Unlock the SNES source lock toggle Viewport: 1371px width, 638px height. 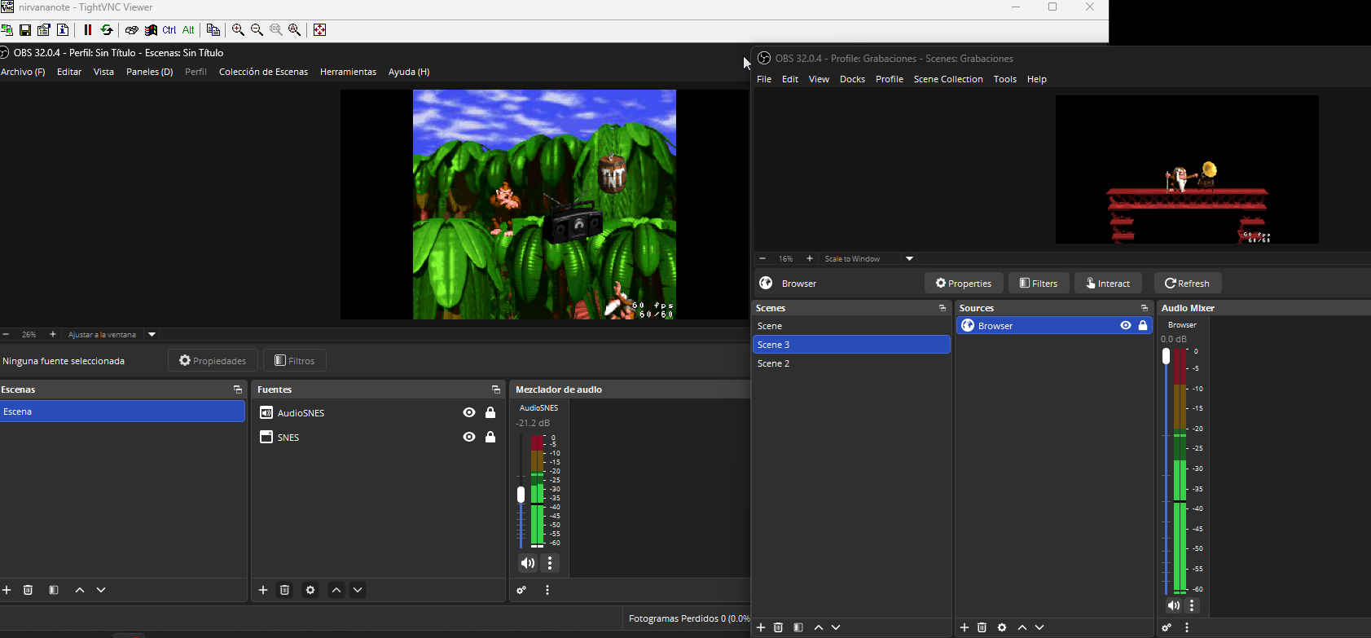(x=490, y=438)
